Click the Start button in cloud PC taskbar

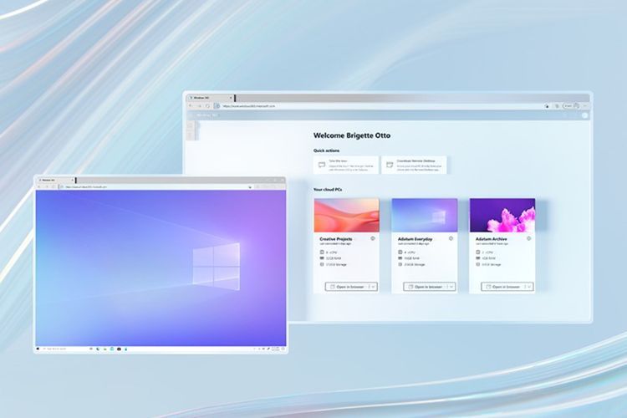coord(38,348)
